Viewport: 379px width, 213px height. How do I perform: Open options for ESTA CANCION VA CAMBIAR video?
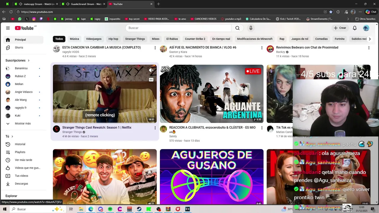point(155,48)
